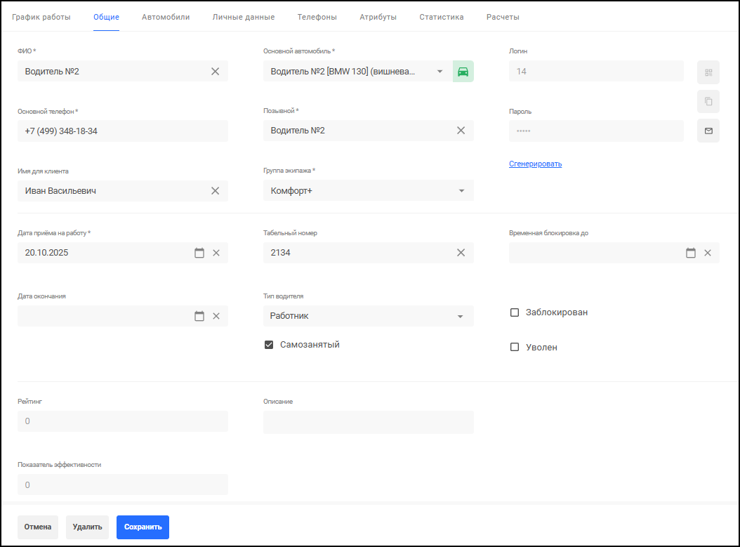Click the Сохранить button

pyautogui.click(x=143, y=527)
